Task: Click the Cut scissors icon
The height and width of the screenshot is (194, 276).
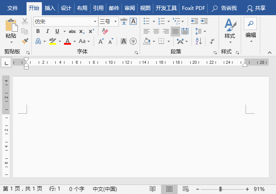Action: click(x=25, y=21)
